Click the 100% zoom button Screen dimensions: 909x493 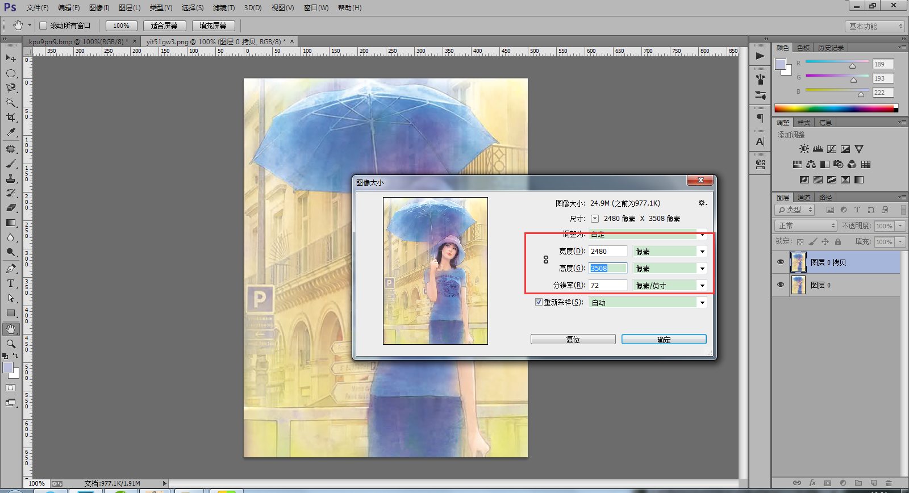121,26
